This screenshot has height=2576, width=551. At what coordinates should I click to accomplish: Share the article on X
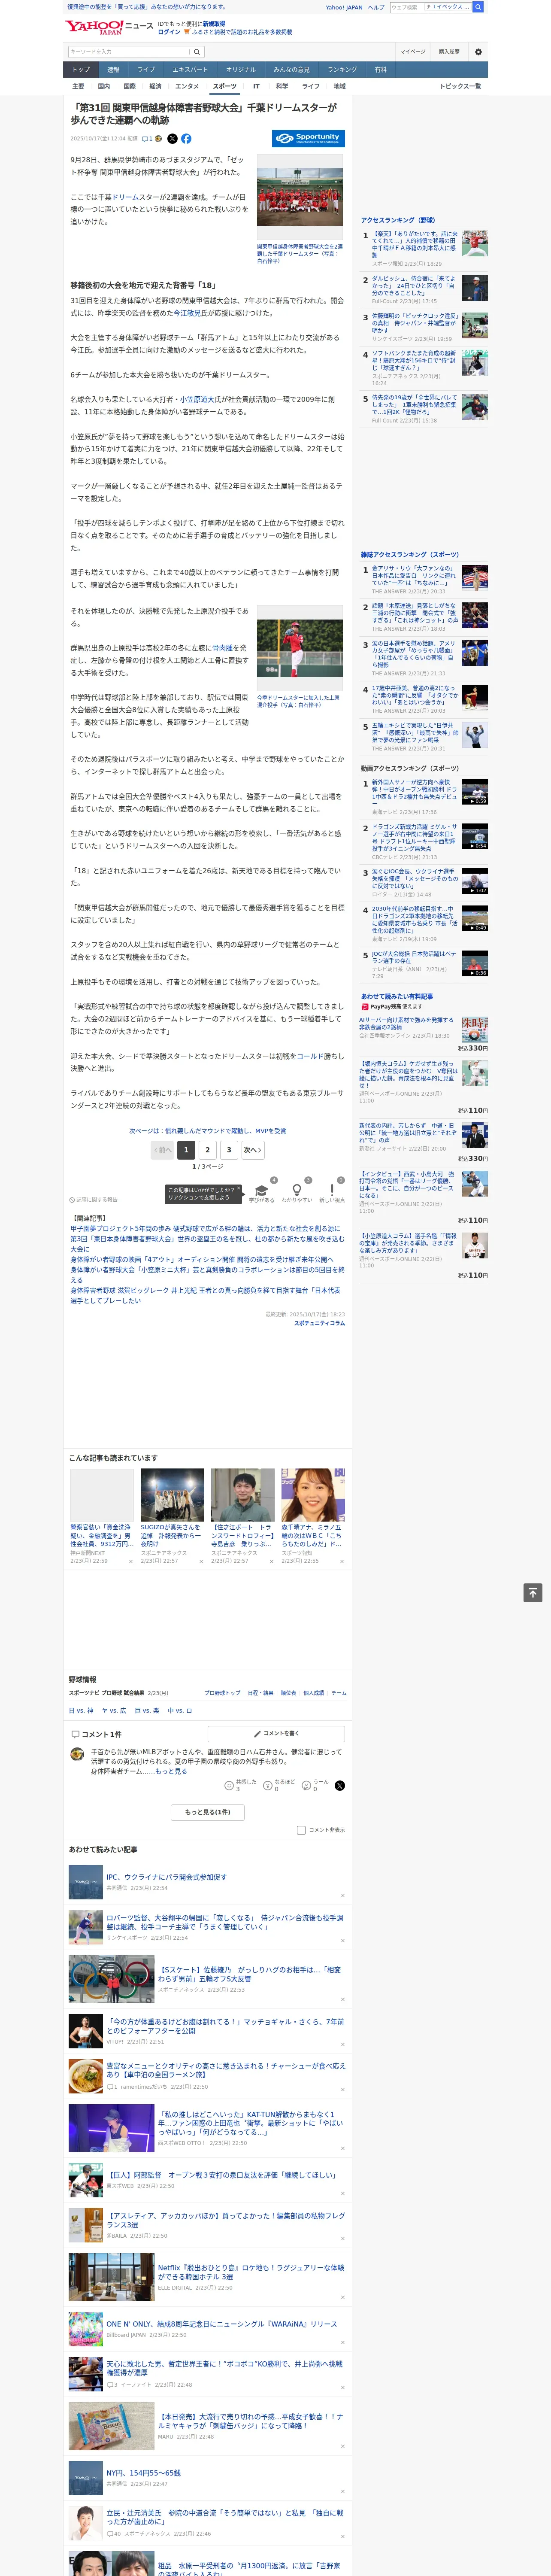click(x=172, y=139)
